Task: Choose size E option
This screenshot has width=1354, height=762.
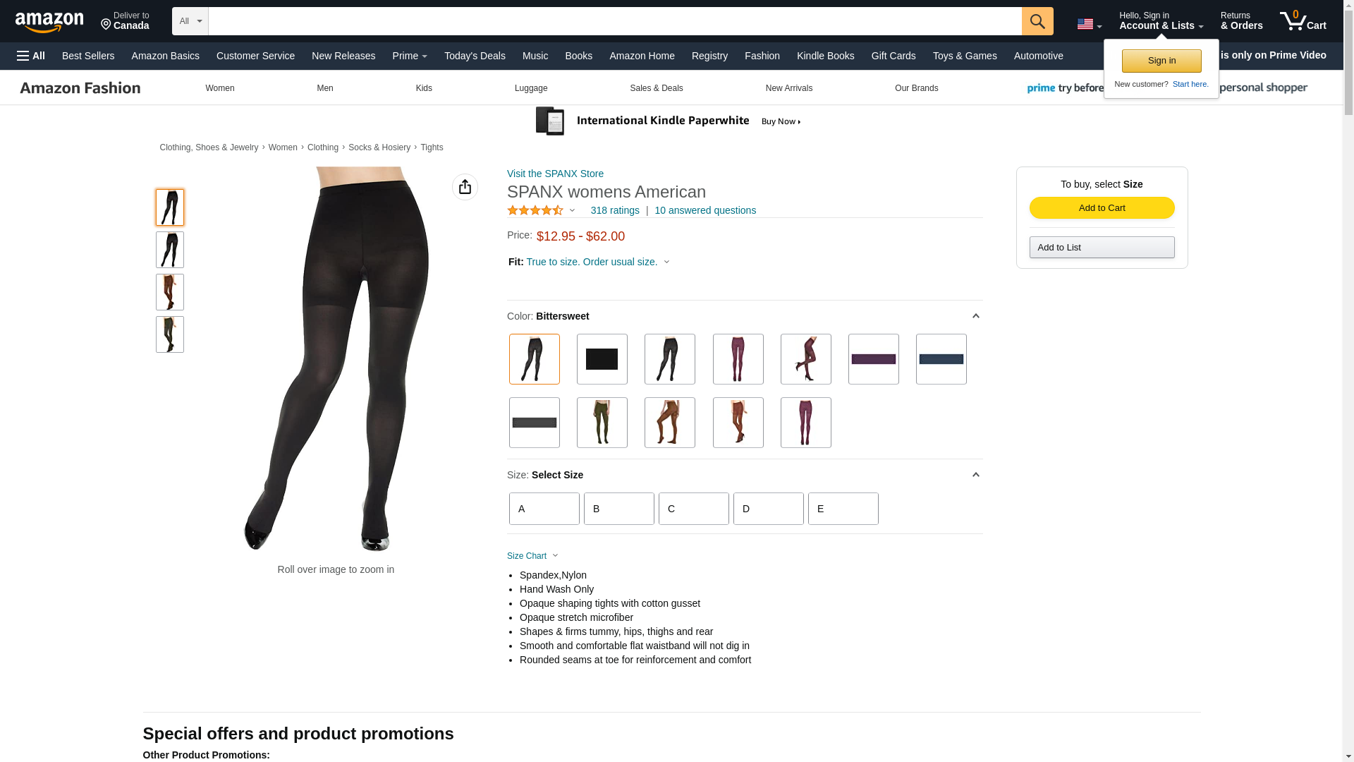Action: click(843, 509)
